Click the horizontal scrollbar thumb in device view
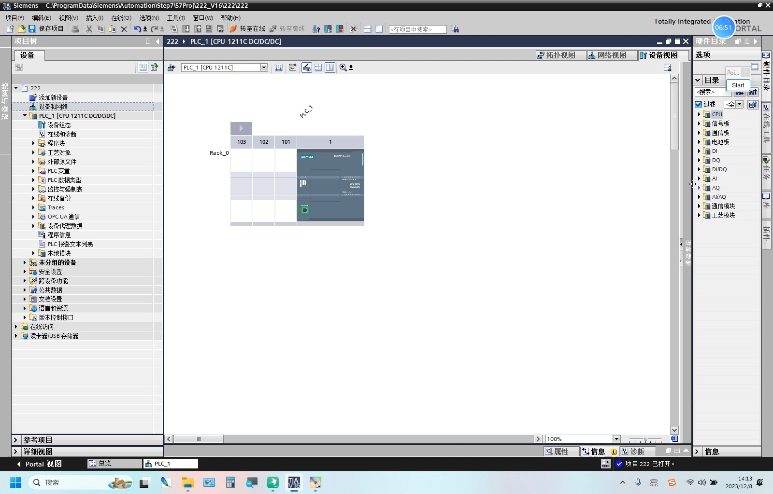 (199, 439)
